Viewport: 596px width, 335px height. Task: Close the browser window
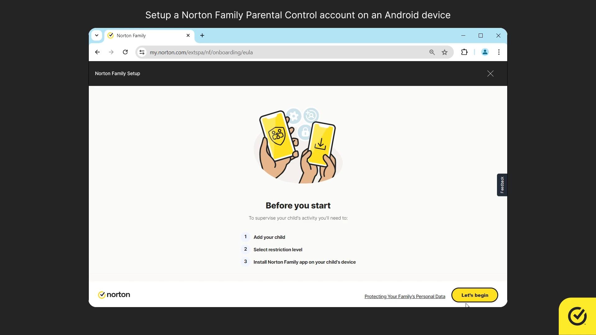498,36
